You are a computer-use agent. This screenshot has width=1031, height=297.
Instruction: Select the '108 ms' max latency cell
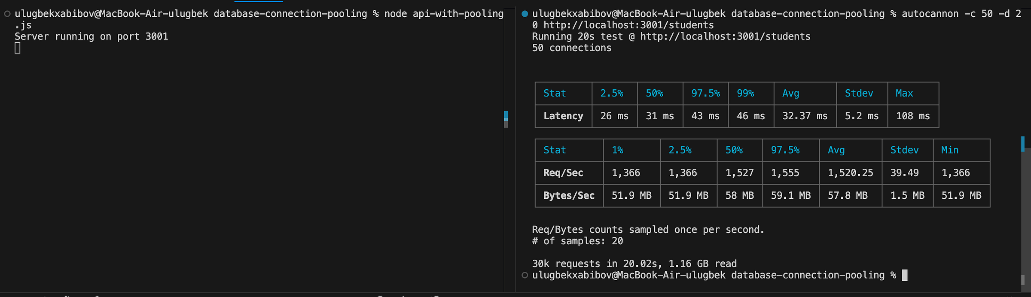click(x=913, y=116)
